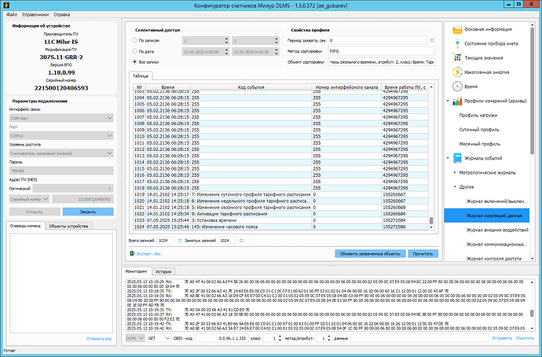This screenshot has width=542, height=357.
Task: Click the navigation tree scrollbar thumb
Action: tap(533, 92)
